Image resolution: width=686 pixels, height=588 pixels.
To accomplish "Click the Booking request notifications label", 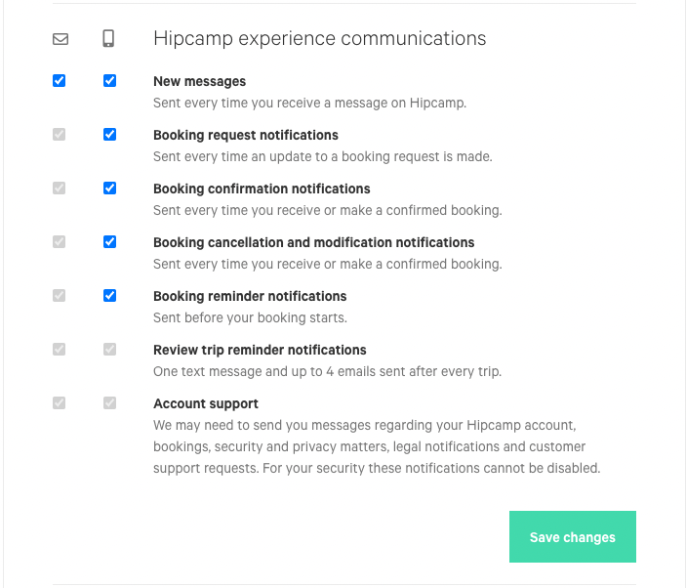I will (x=246, y=136).
